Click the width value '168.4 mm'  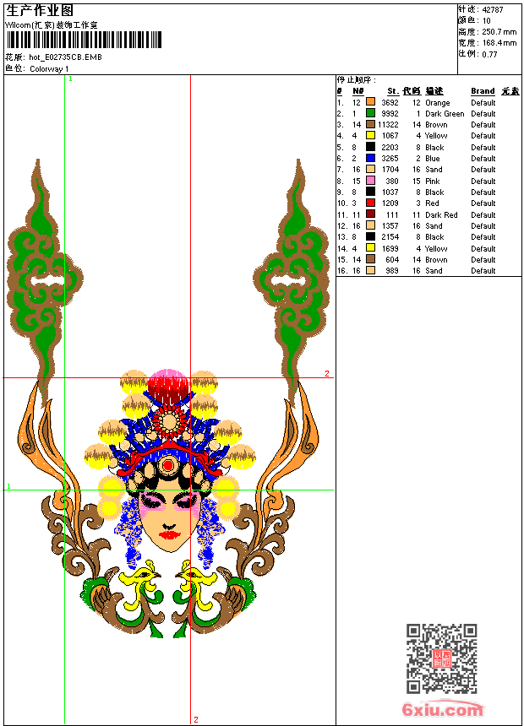[x=499, y=43]
